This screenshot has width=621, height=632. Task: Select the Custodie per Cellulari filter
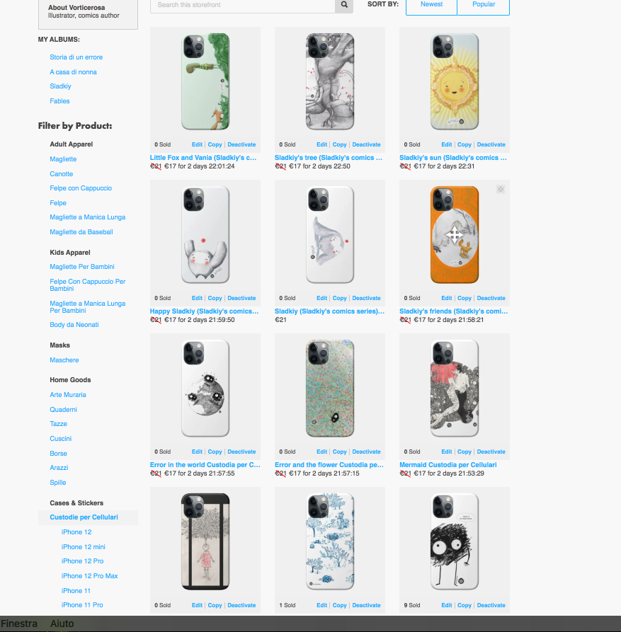click(84, 517)
